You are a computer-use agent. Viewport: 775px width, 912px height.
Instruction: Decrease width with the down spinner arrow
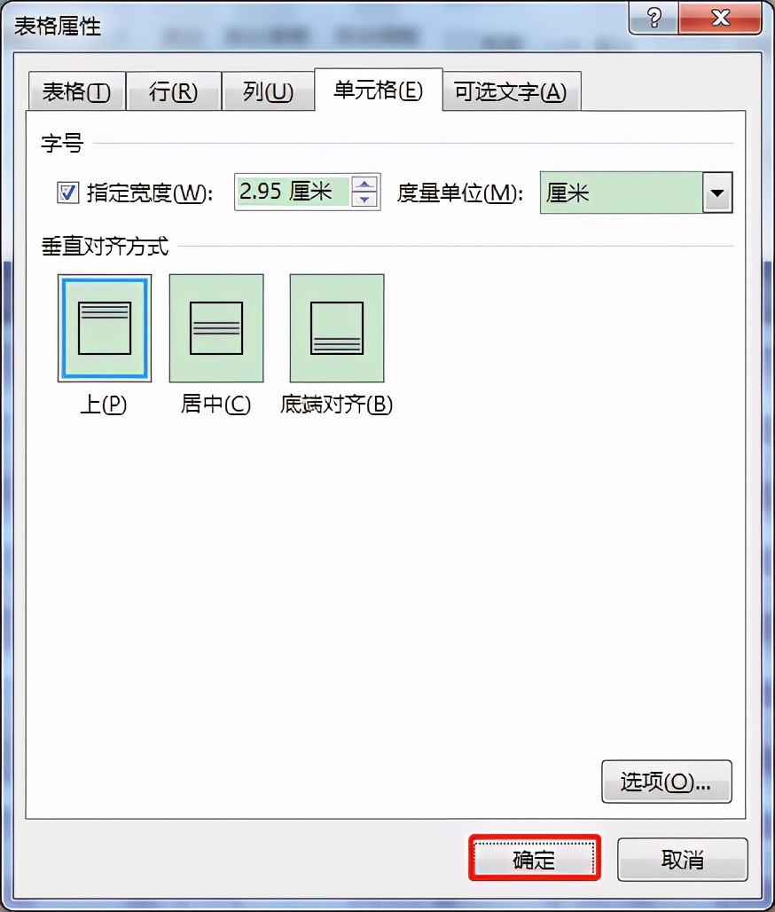[x=364, y=200]
